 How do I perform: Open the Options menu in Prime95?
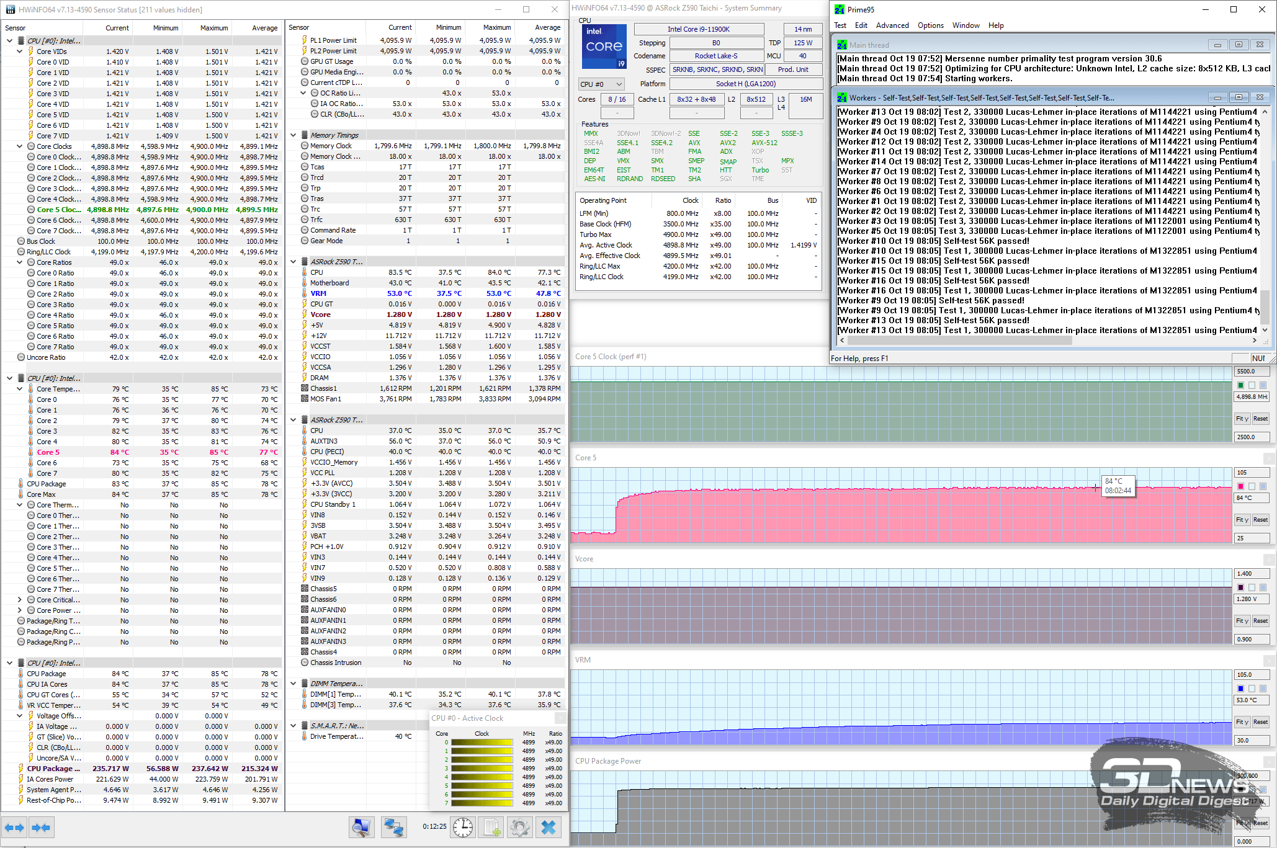[930, 25]
